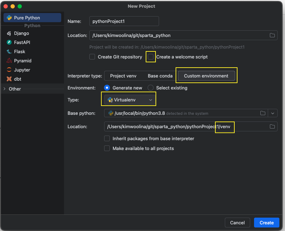Select Pure Python project type

pos(32,18)
